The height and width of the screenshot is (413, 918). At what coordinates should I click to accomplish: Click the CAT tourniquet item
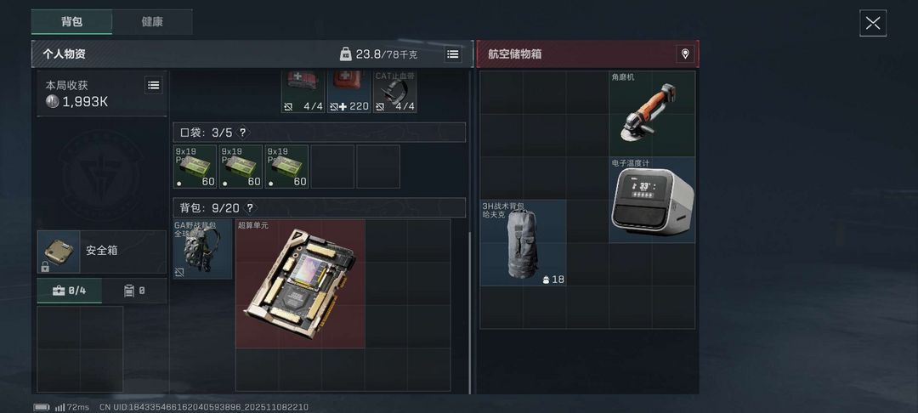[x=395, y=92]
